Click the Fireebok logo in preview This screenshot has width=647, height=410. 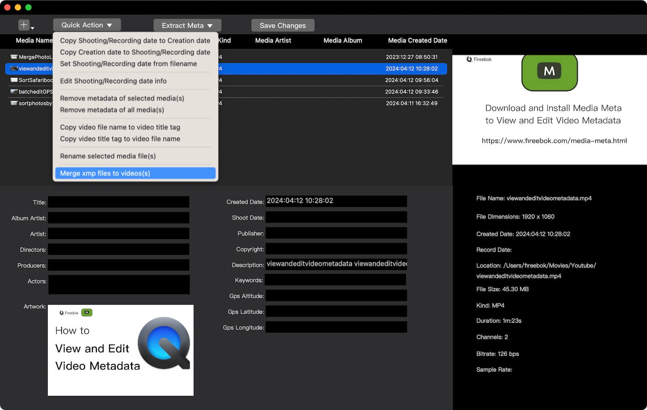[x=479, y=59]
